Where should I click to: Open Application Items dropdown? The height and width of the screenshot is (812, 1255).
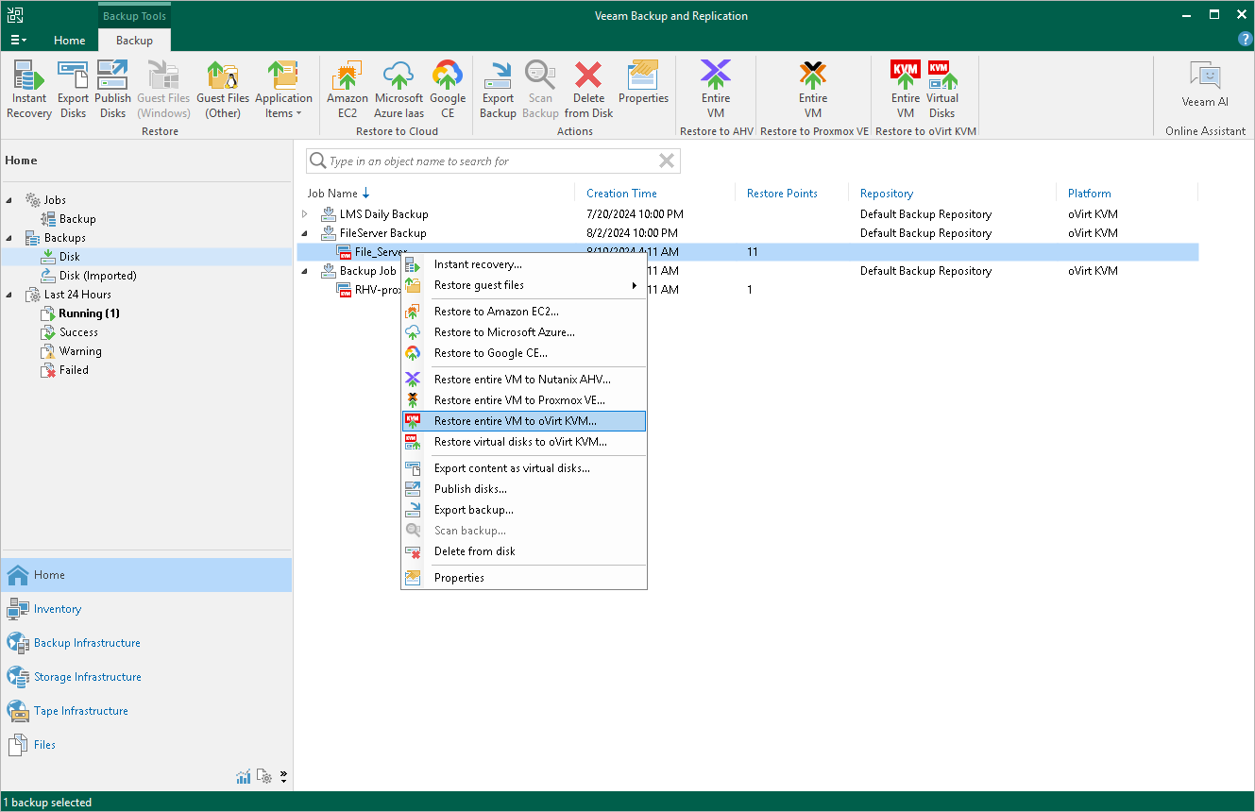coord(283,90)
